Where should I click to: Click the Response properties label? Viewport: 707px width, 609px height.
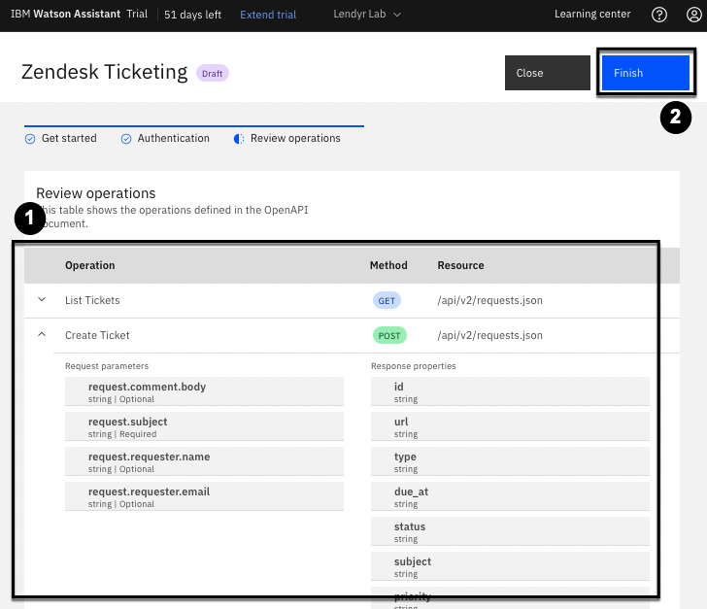[414, 366]
